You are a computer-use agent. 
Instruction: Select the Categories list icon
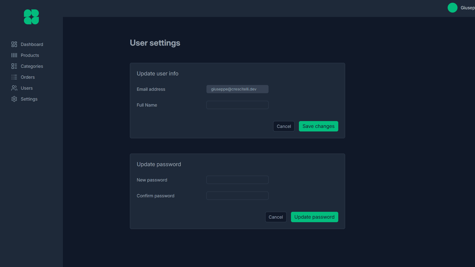click(14, 66)
